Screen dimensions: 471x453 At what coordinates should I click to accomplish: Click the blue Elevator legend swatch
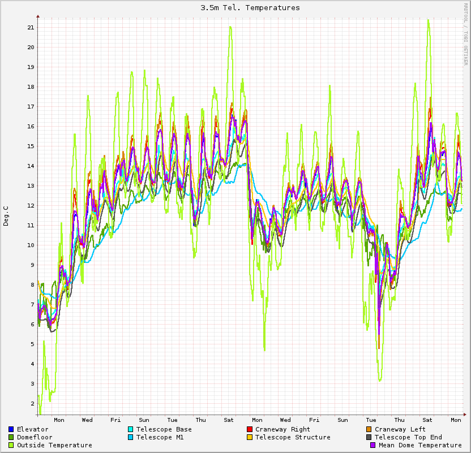coord(11,429)
